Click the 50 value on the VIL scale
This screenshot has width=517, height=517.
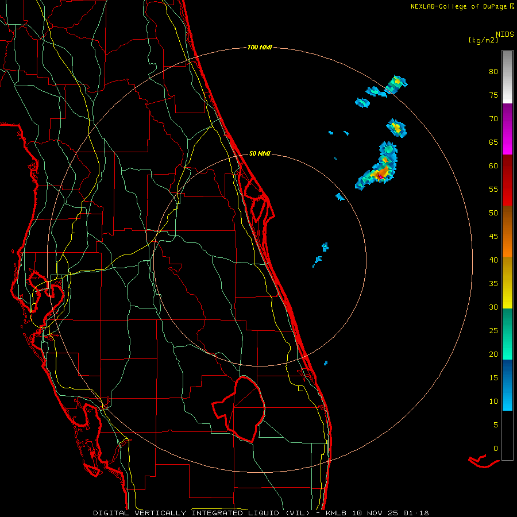(x=493, y=213)
